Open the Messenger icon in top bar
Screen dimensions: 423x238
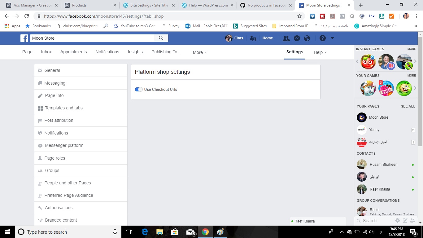point(297,38)
